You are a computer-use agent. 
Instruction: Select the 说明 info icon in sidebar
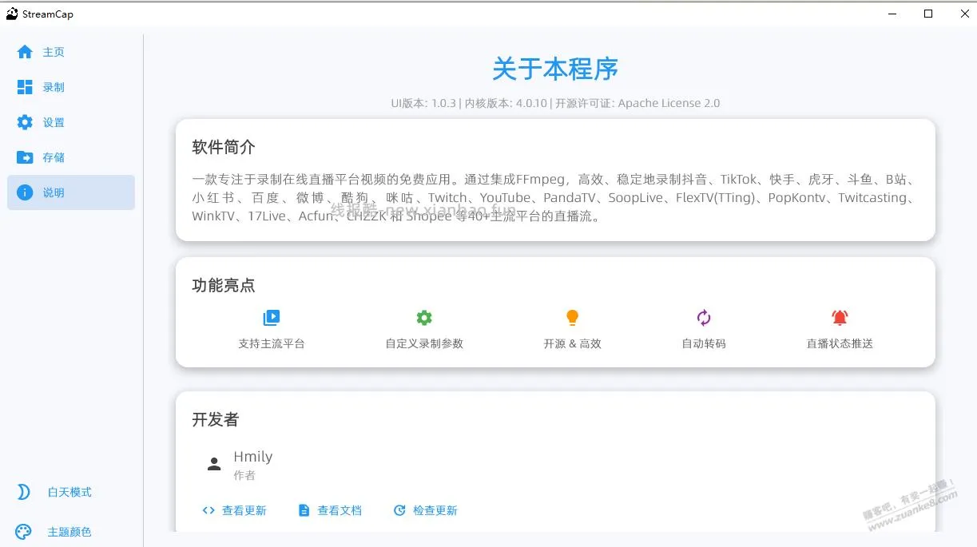(25, 192)
